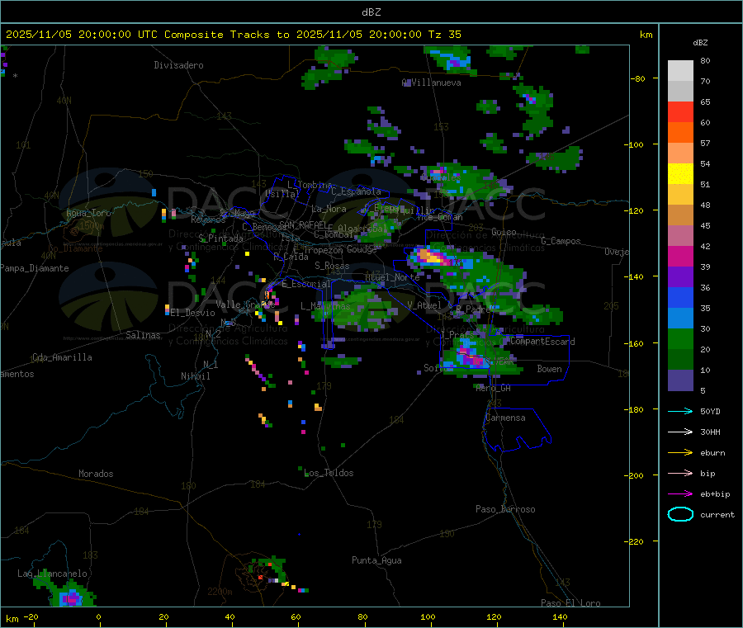Click the 'Agua_Toro' map label

88,213
